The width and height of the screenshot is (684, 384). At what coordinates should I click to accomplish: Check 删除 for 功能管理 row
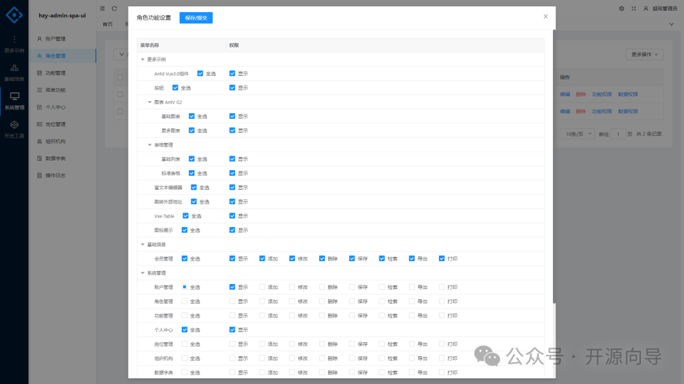(x=322, y=316)
